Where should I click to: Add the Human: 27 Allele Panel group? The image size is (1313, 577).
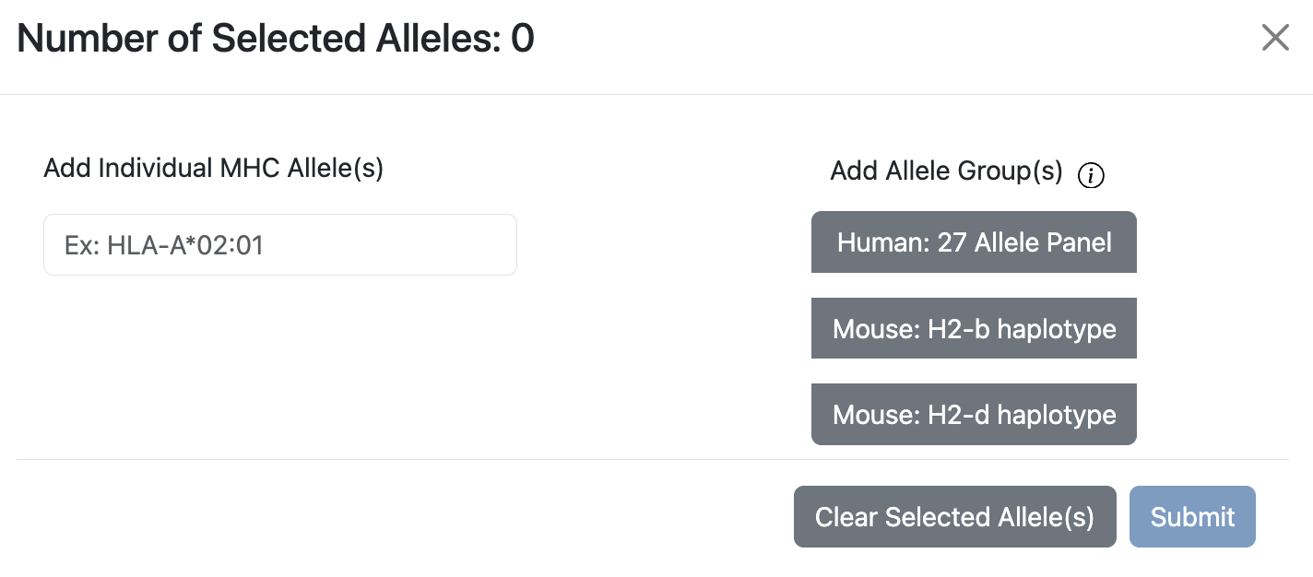tap(974, 241)
